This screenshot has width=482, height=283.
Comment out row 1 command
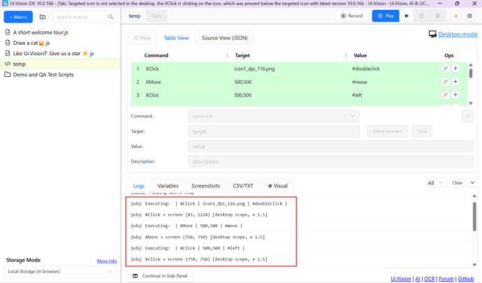click(x=446, y=68)
